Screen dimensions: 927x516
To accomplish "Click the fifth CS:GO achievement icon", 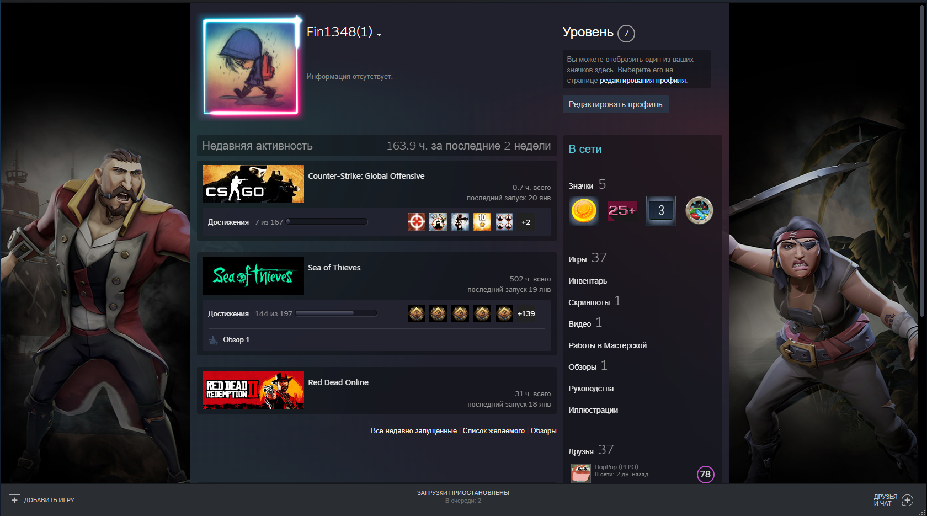I will 504,222.
